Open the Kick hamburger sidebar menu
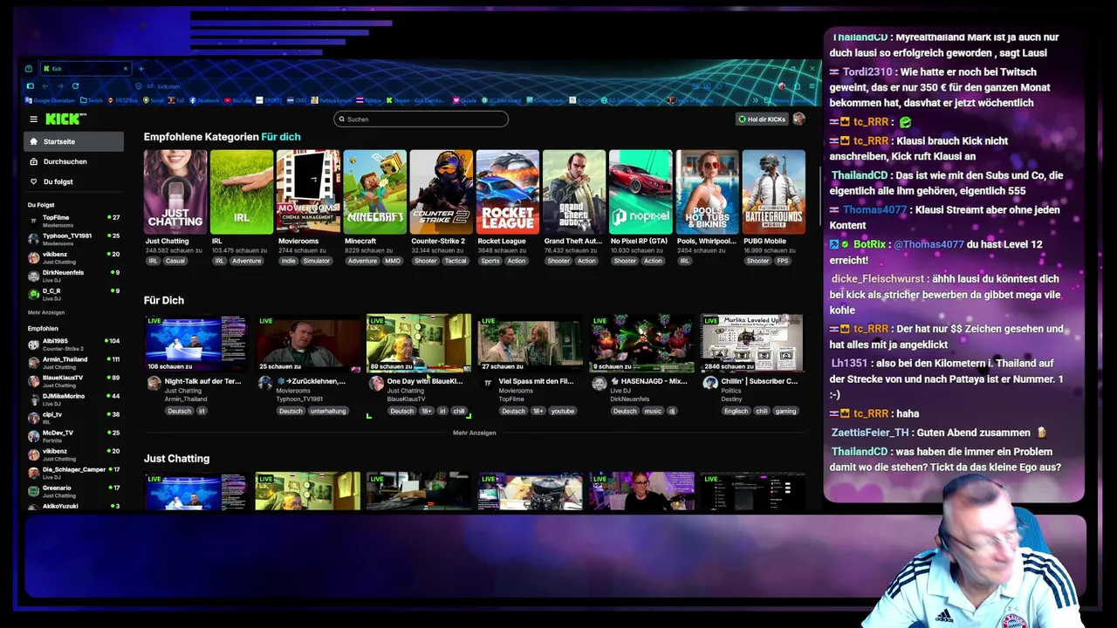This screenshot has height=628, width=1117. click(x=33, y=119)
